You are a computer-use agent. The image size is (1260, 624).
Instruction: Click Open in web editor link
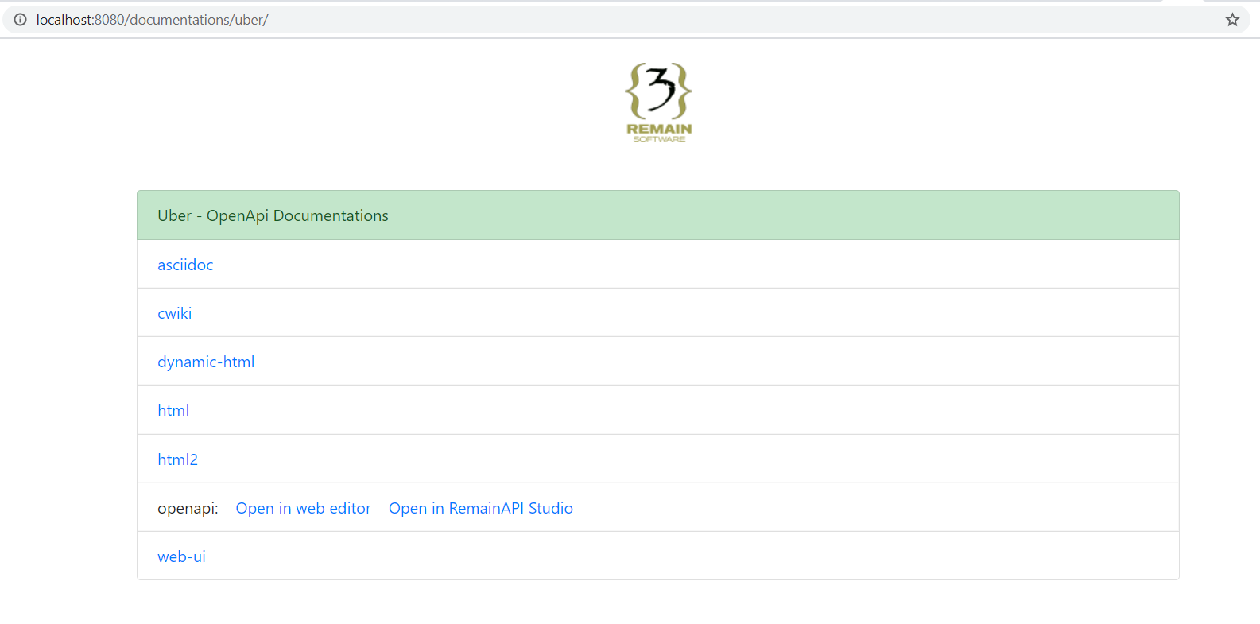point(304,508)
